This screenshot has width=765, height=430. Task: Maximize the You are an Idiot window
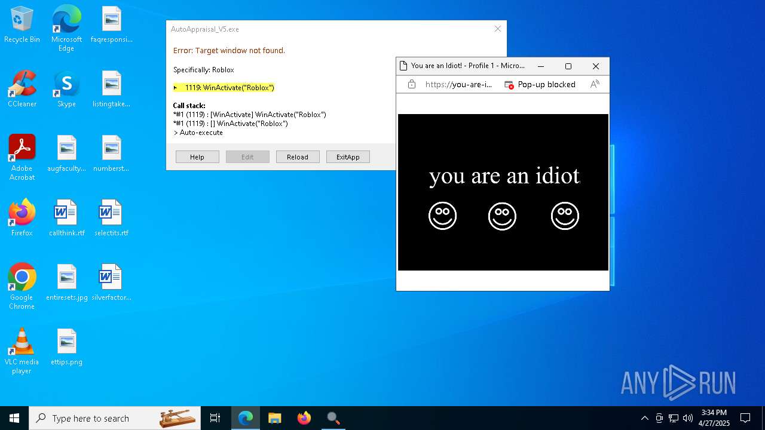tap(568, 66)
